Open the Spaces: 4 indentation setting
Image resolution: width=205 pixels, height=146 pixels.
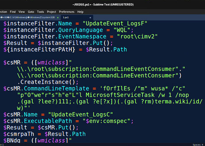[198, 145]
